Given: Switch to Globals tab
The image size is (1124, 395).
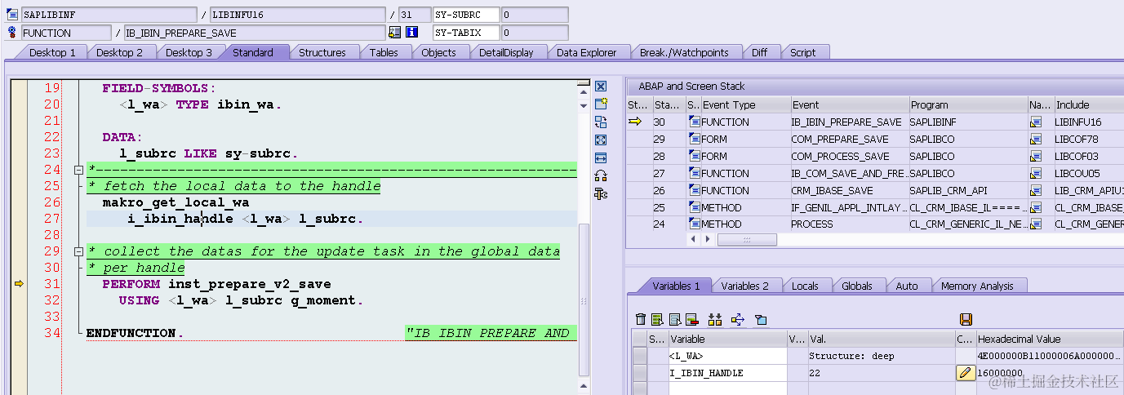Looking at the screenshot, I should (x=857, y=286).
